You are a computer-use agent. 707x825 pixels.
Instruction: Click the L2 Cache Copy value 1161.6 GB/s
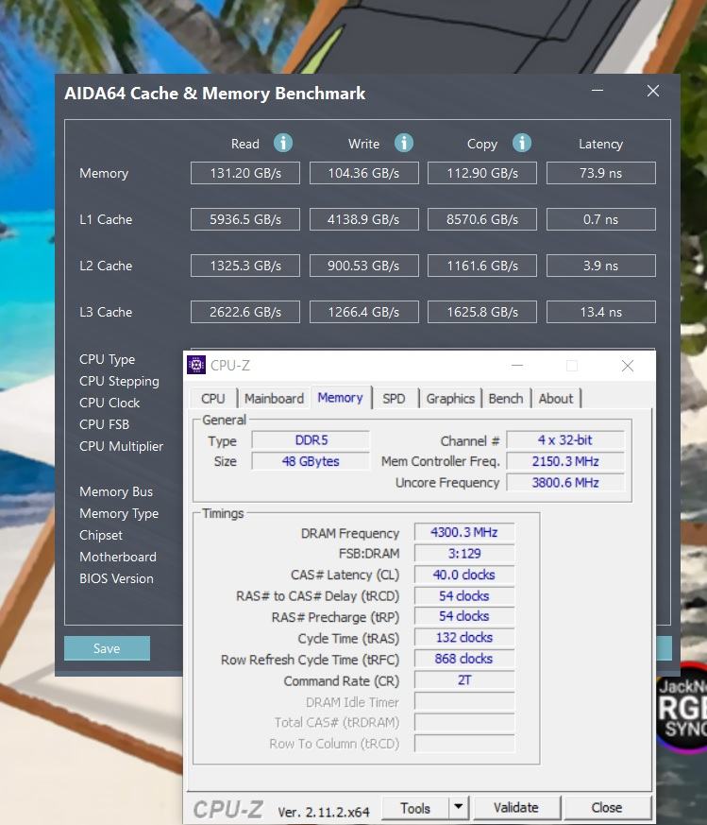click(x=482, y=266)
